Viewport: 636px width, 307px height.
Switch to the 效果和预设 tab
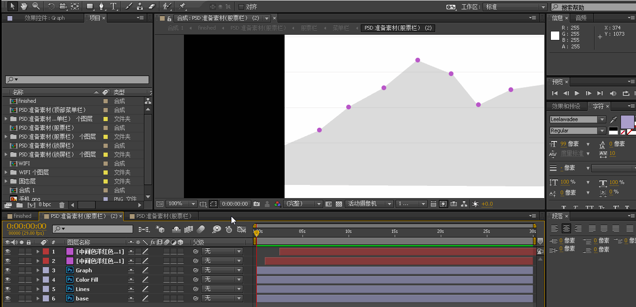566,106
